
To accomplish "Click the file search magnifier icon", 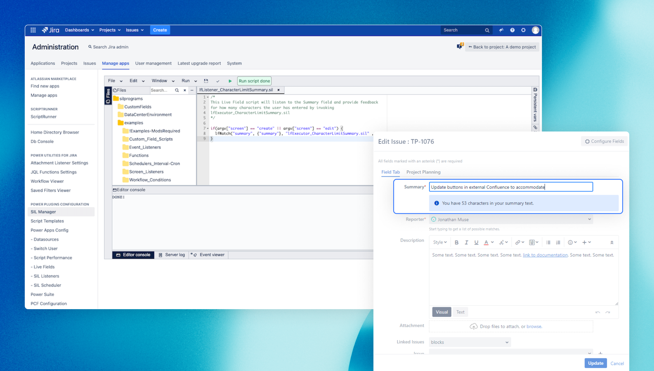I will coord(177,90).
